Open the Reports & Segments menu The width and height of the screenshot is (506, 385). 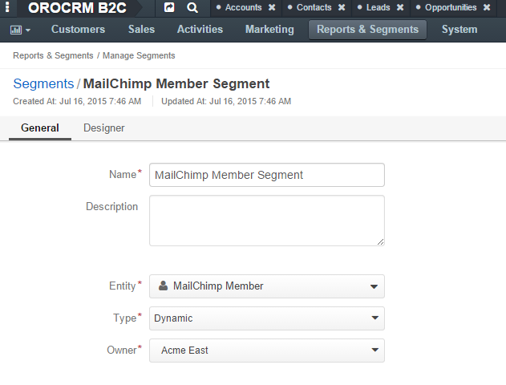(367, 30)
